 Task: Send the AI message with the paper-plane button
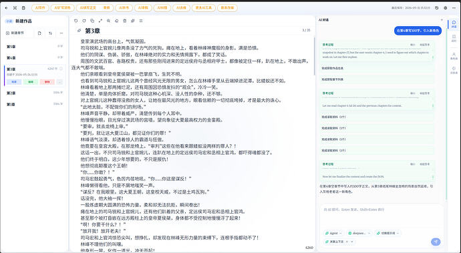point(436,242)
